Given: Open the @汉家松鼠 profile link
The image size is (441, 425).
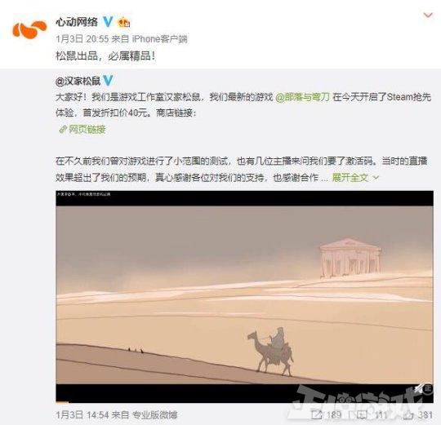Looking at the screenshot, I should 78,81.
